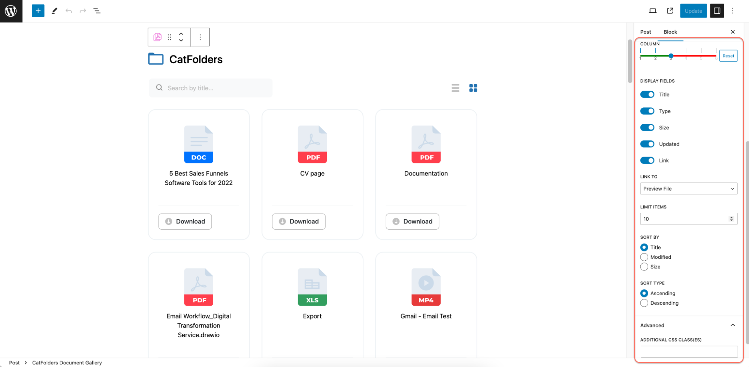Click the desktop Preview icon
The width and height of the screenshot is (749, 367).
pyautogui.click(x=652, y=10)
